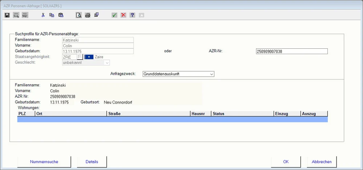363x170 pixels.
Task: Click the Staatsangehörigkeit lookup button beside ZRE
Action: coord(80,57)
